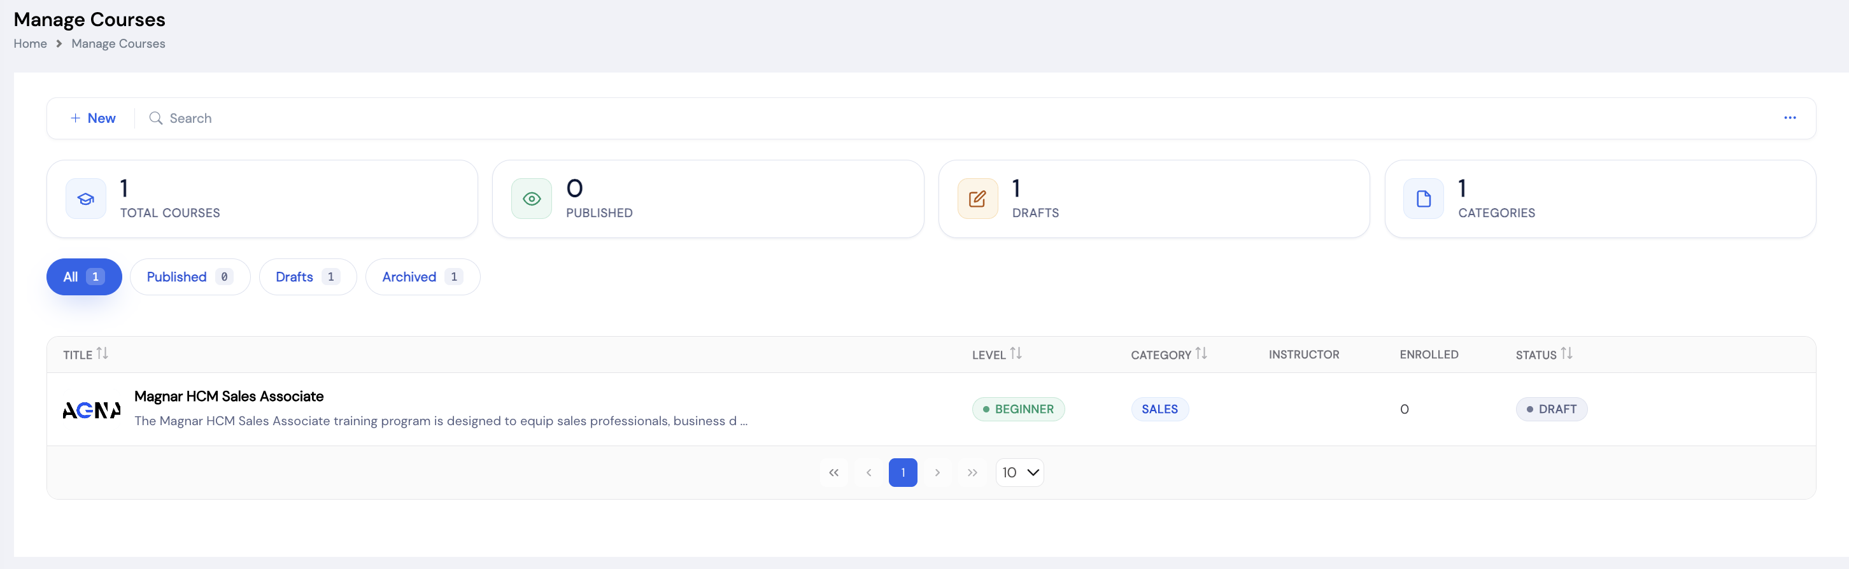This screenshot has height=569, width=1849.
Task: Click the Magnar course logo thumbnail
Action: click(x=91, y=411)
